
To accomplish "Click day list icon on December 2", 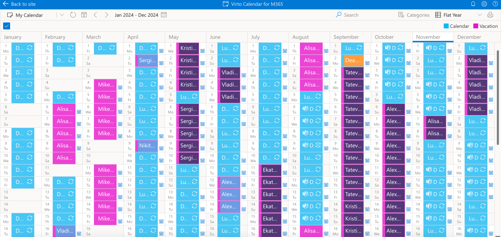I will coord(491,63).
